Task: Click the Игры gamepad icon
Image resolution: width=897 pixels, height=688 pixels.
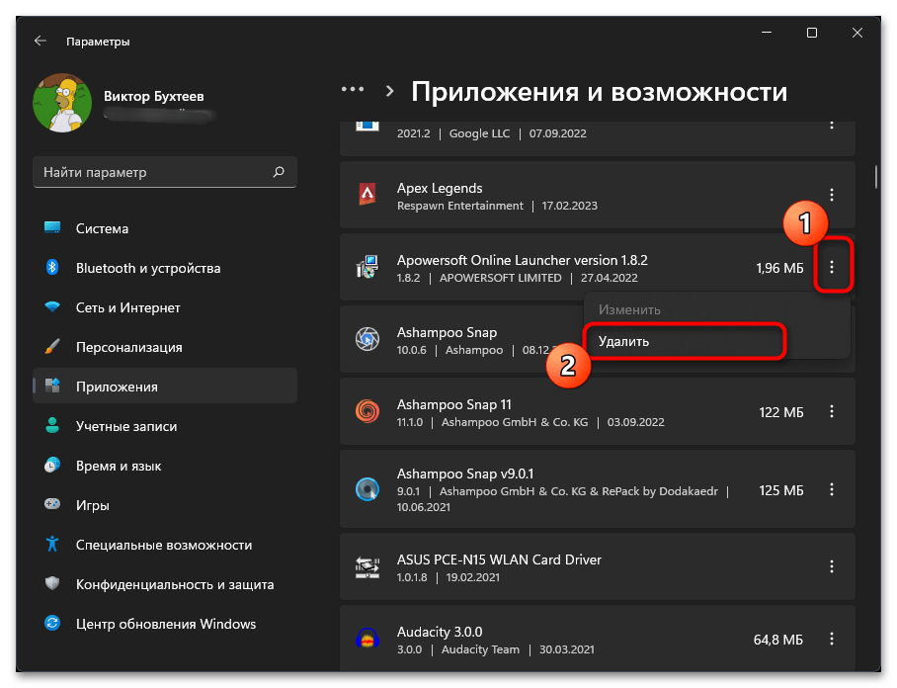Action: click(x=52, y=504)
